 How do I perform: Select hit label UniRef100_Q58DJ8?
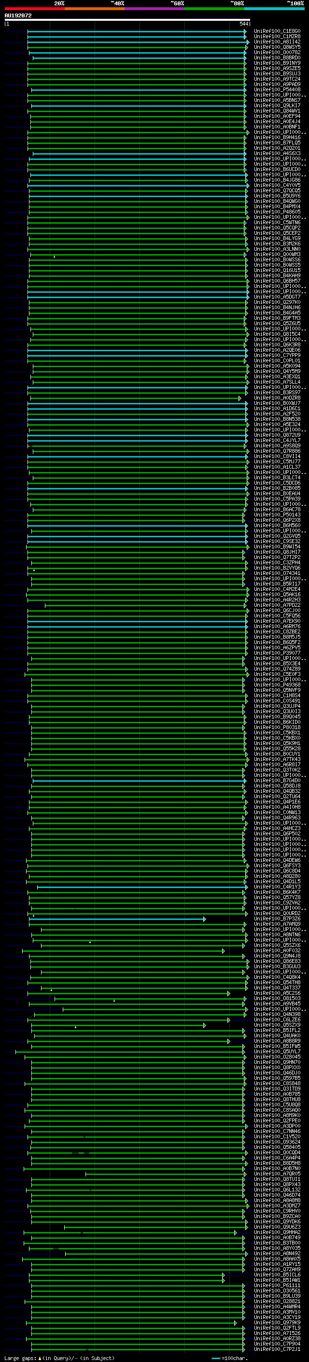[277, 786]
